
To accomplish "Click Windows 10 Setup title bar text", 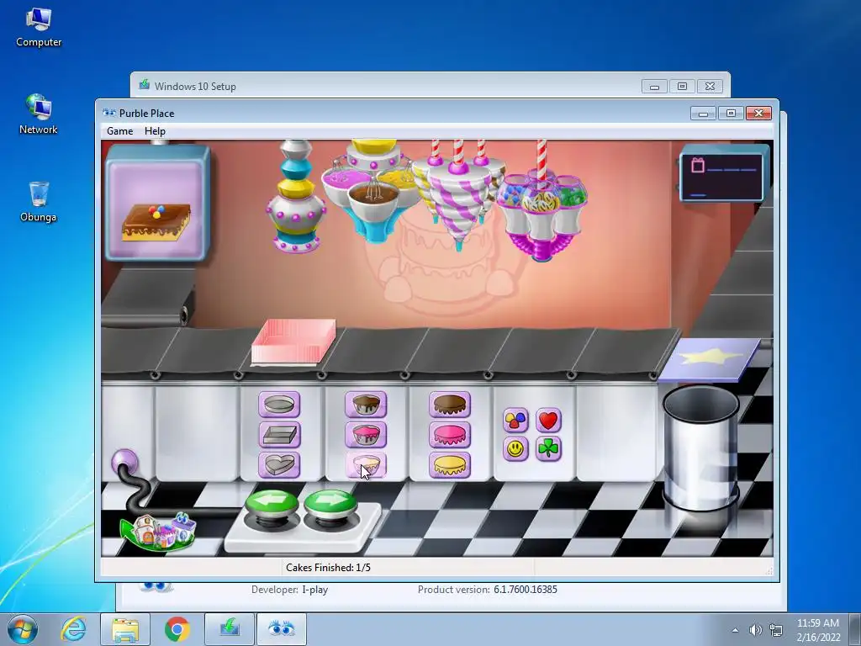I will (195, 87).
